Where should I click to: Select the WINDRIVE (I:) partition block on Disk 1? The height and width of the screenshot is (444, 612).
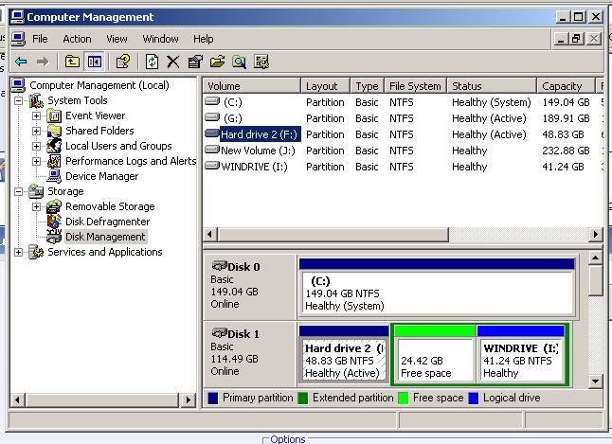coord(521,355)
